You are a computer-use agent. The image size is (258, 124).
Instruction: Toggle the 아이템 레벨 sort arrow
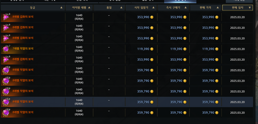89,7
